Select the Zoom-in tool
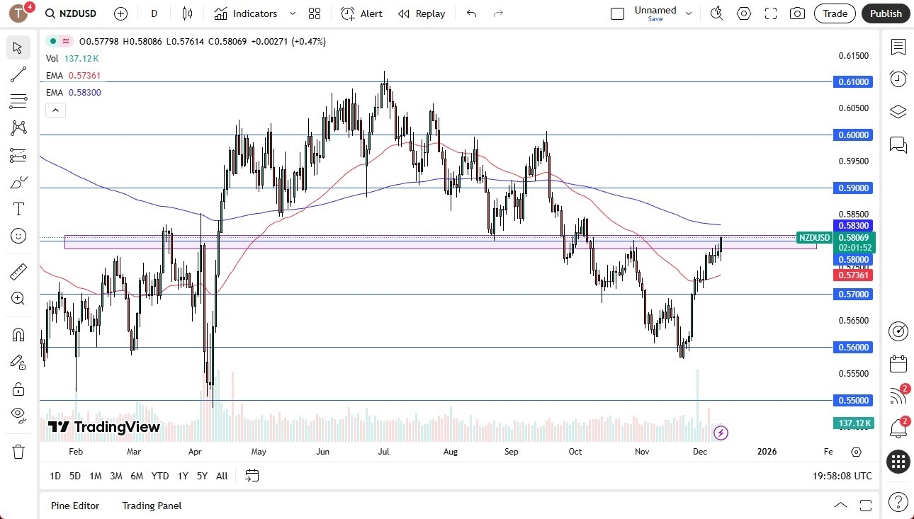Viewport: 914px width, 519px height. tap(18, 297)
